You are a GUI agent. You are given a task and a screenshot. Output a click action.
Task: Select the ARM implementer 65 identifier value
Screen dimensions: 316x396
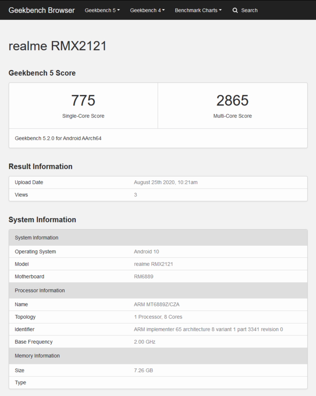click(x=208, y=329)
